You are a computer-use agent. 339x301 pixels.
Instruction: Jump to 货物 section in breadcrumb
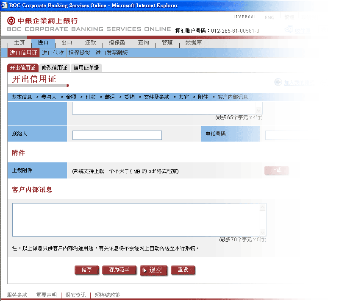pyautogui.click(x=129, y=97)
